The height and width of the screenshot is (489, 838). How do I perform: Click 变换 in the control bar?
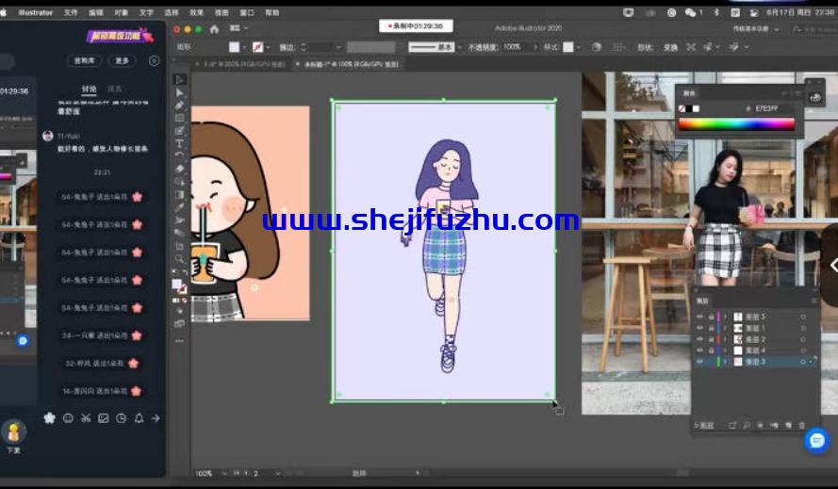670,47
